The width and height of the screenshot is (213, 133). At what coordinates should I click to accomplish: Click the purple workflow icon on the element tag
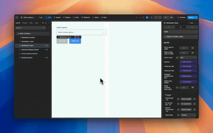point(77,37)
